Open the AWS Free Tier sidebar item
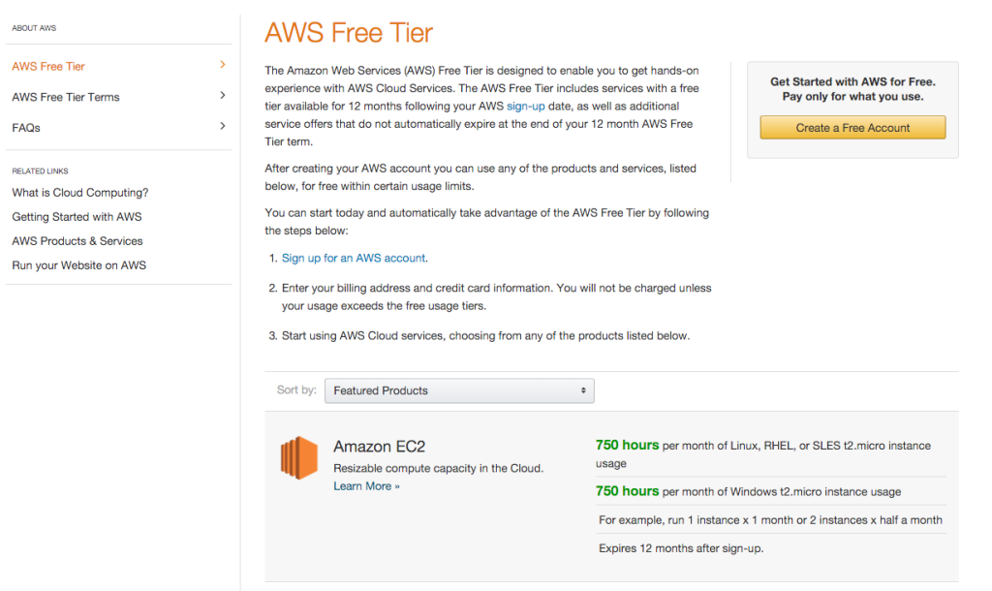The image size is (992, 591). [x=48, y=67]
